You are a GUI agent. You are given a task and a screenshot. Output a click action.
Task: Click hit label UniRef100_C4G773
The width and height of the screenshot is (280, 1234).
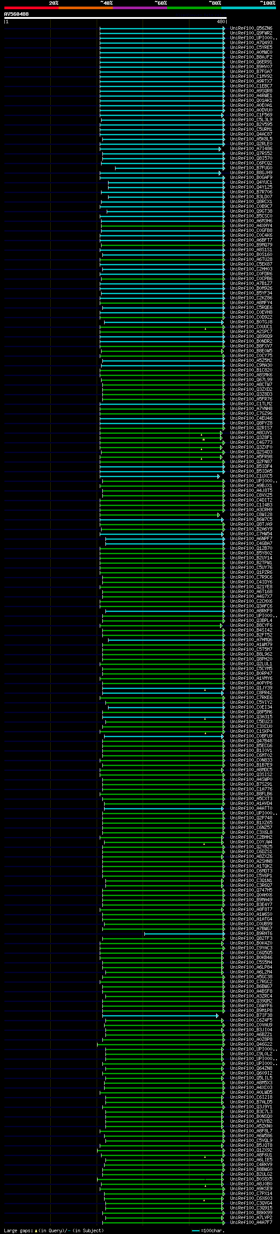(x=251, y=443)
